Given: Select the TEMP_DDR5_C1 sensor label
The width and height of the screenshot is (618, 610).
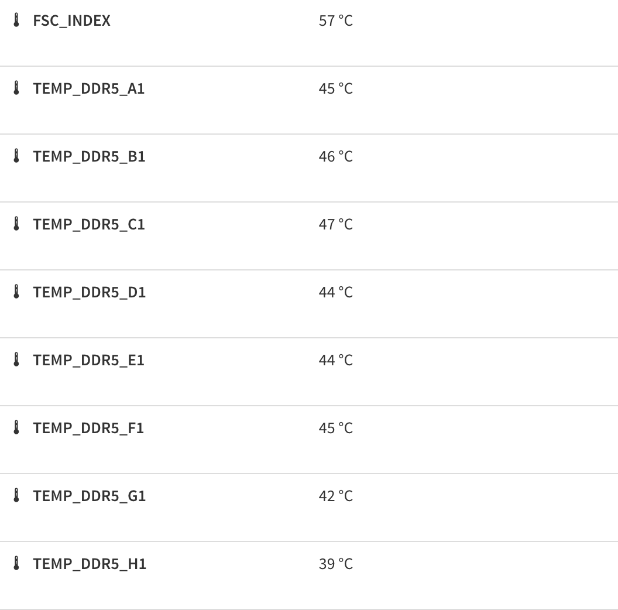Looking at the screenshot, I should (x=89, y=225).
